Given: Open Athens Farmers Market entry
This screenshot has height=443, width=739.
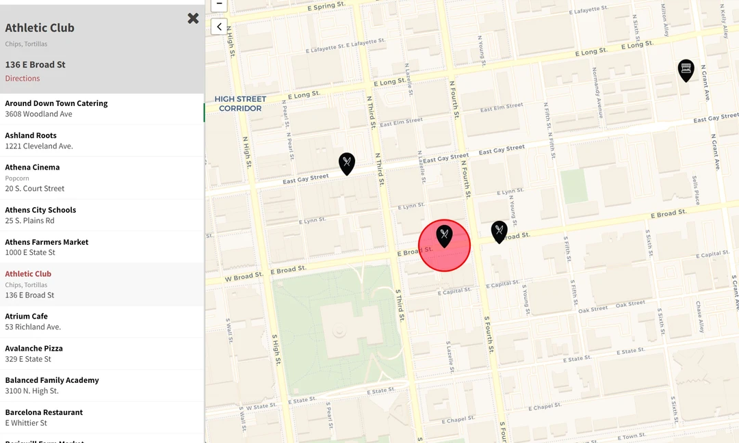Looking at the screenshot, I should point(102,247).
